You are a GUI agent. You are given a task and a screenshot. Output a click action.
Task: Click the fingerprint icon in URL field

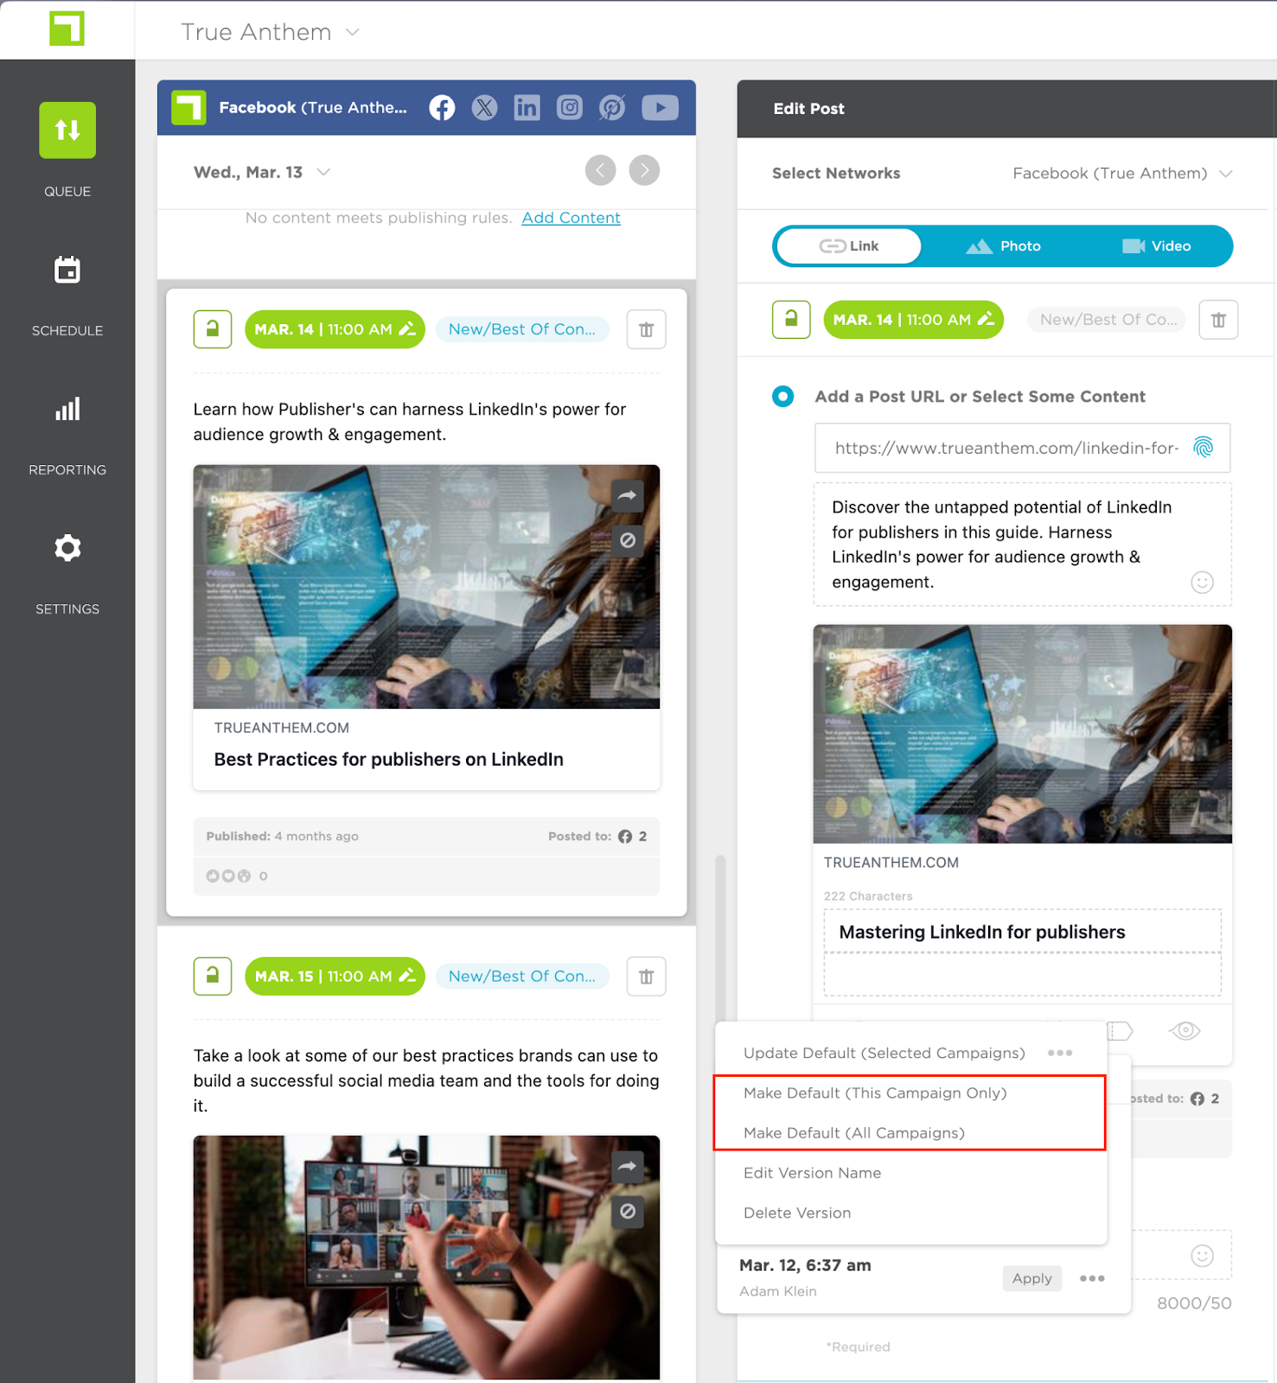click(1203, 448)
